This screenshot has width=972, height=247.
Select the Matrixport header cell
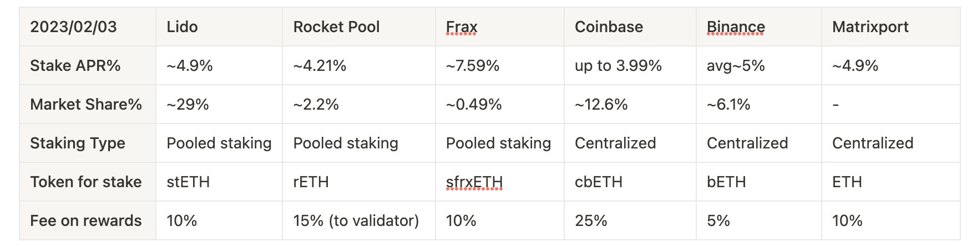[891, 27]
